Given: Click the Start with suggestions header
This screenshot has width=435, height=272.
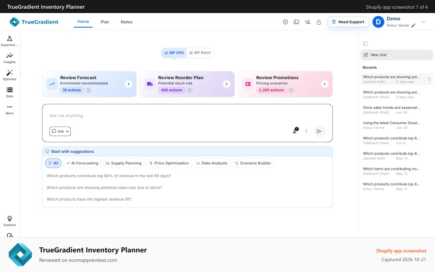Looking at the screenshot, I should click(x=187, y=151).
